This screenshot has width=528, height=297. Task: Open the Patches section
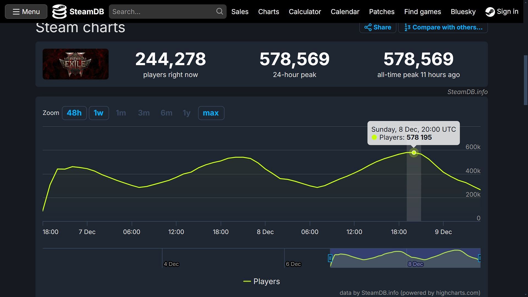point(382,12)
